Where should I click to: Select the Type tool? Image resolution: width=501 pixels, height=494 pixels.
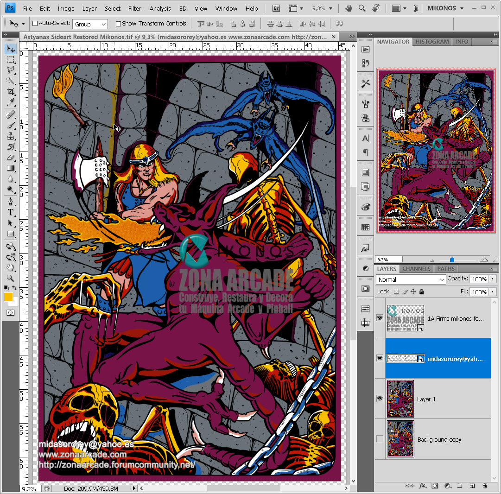11,212
